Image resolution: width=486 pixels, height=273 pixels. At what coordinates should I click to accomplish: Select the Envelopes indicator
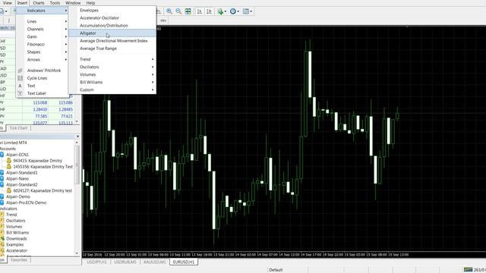[112, 10]
